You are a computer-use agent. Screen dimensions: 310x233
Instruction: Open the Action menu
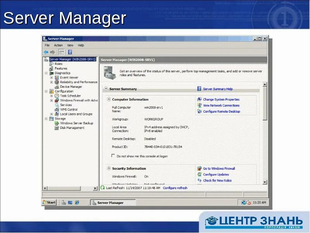(59, 45)
